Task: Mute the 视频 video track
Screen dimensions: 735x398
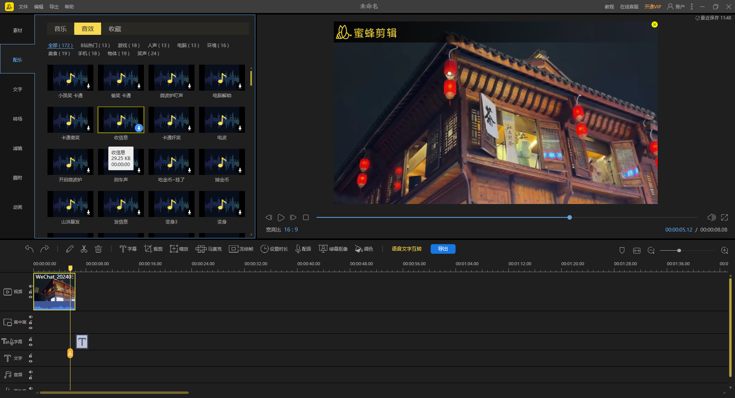Action: [x=31, y=286]
